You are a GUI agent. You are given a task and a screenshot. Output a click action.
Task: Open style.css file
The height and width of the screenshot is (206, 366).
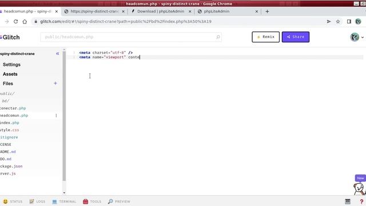[x=10, y=130]
